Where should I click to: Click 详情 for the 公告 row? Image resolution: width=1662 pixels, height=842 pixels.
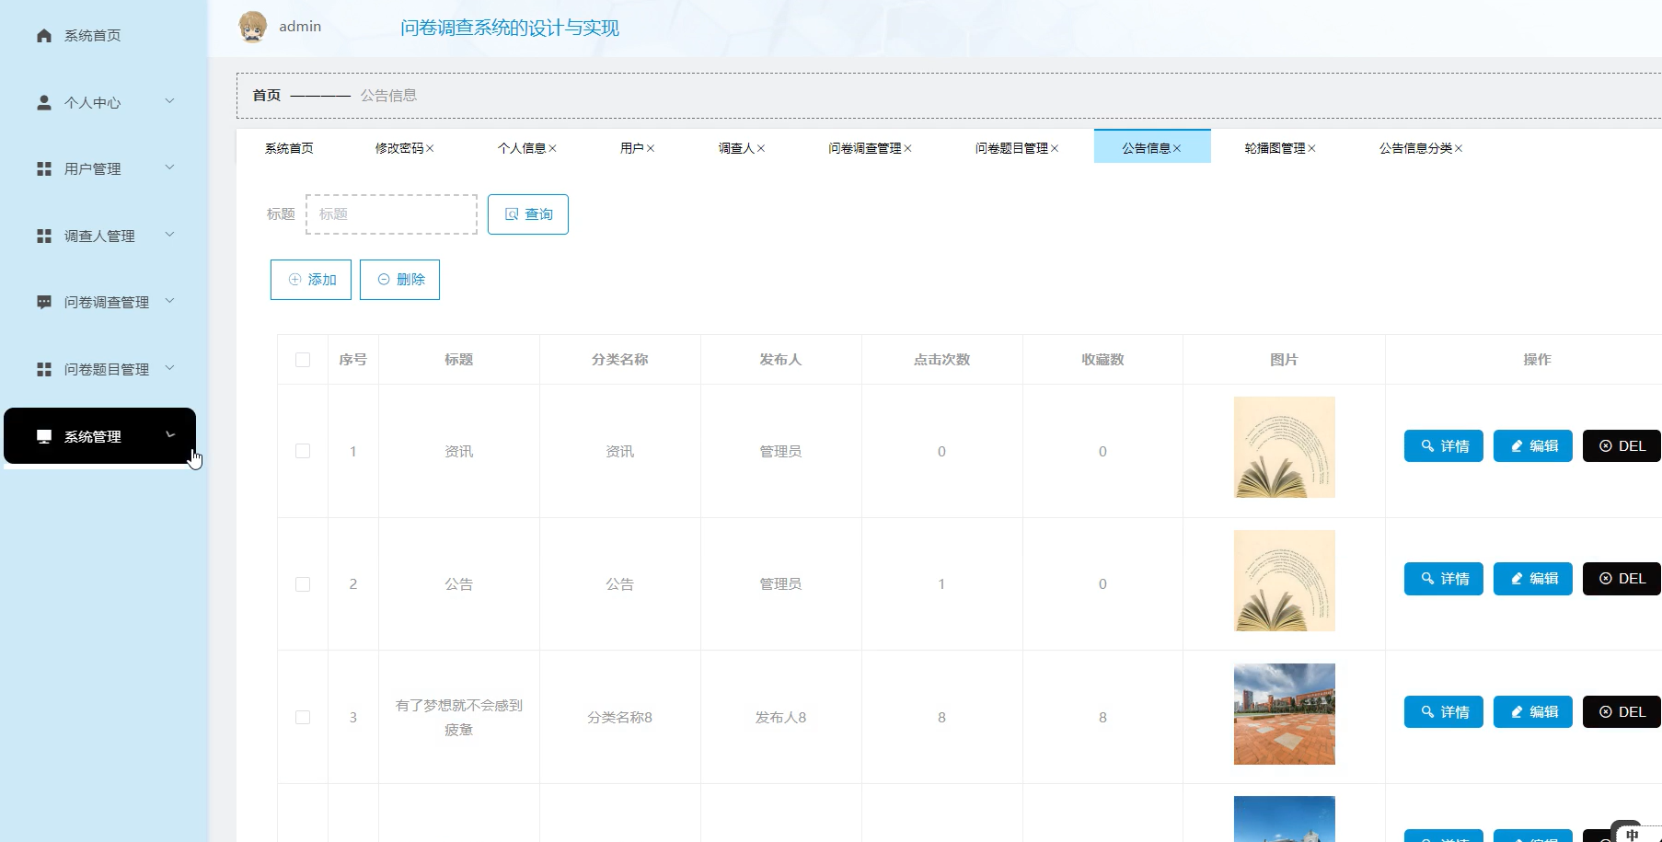1443,579
